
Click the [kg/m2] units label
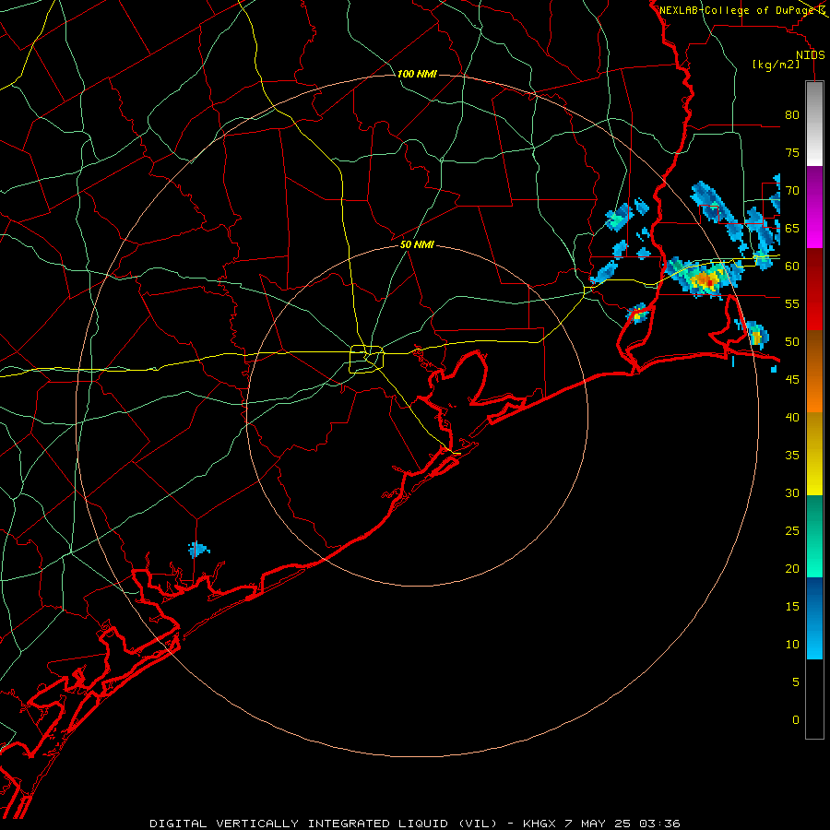click(x=776, y=65)
